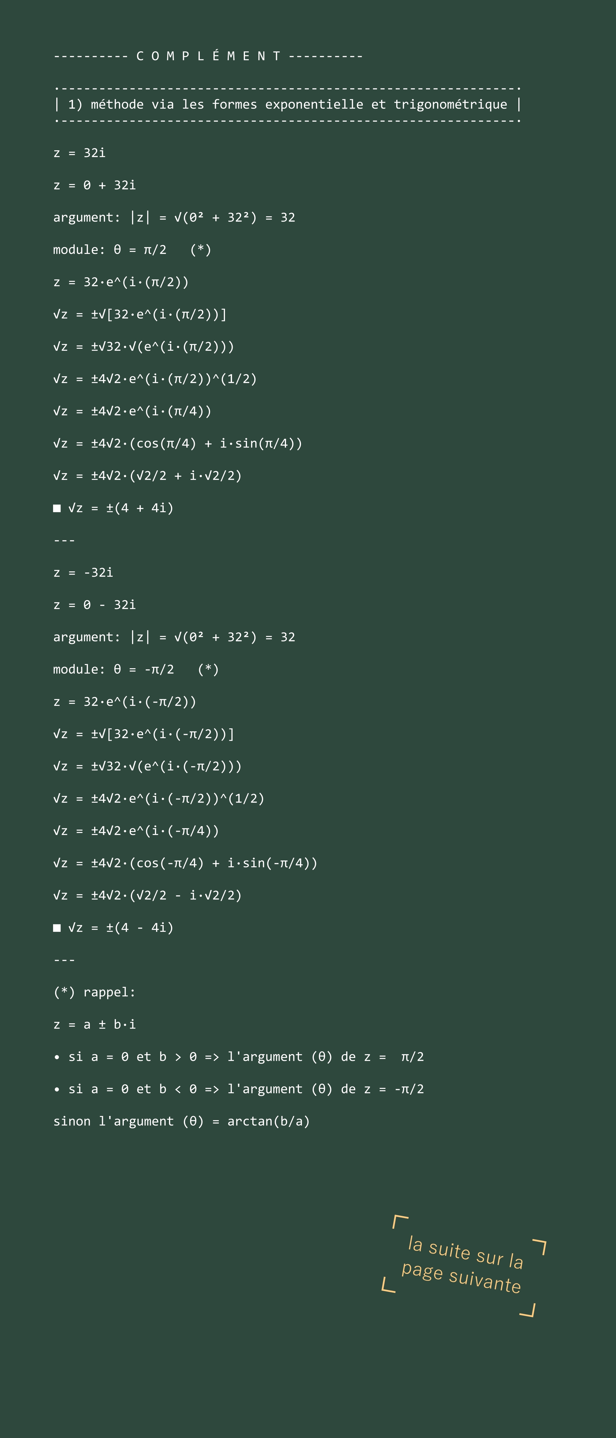Select the line 'sinon l'argument (θ) = arctan(b/a)'

pyautogui.click(x=181, y=1121)
